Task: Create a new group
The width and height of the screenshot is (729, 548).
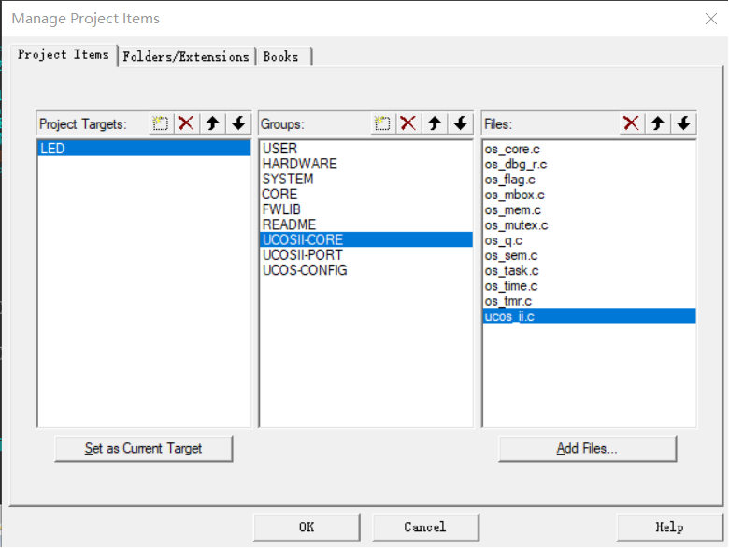Action: (382, 123)
